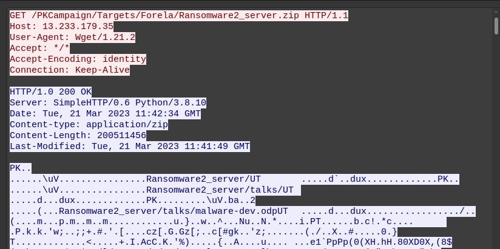Click the Ransomware2_server/talks/UT payload line
Screen dimensions: 500x249
[155, 190]
